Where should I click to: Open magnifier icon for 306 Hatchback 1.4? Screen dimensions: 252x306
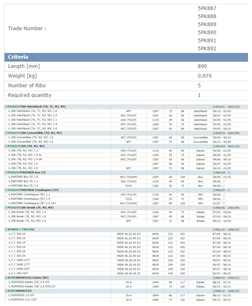[x=9, y=124]
